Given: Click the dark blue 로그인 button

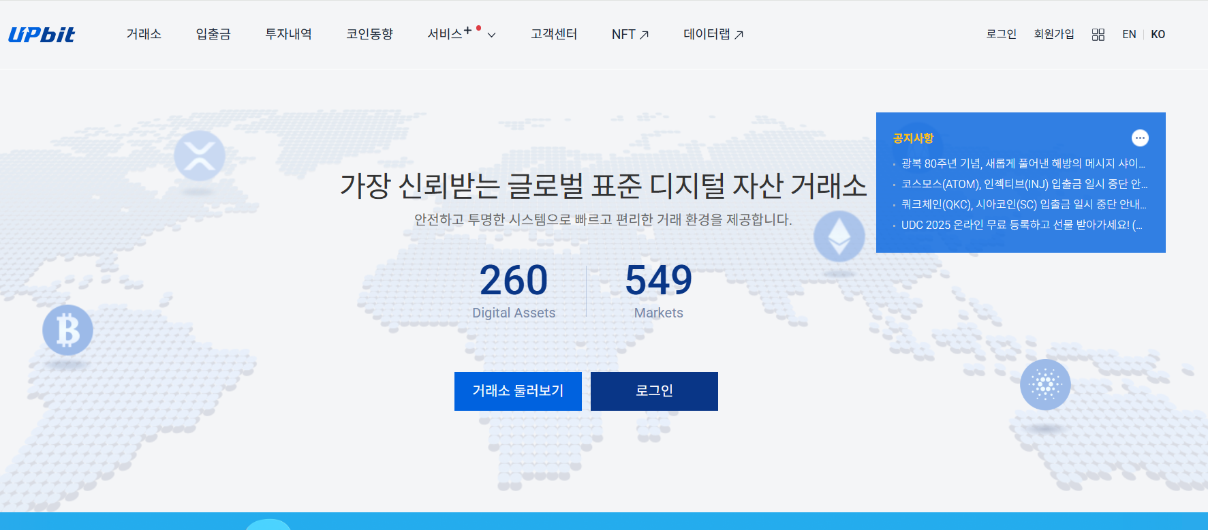Looking at the screenshot, I should [654, 391].
